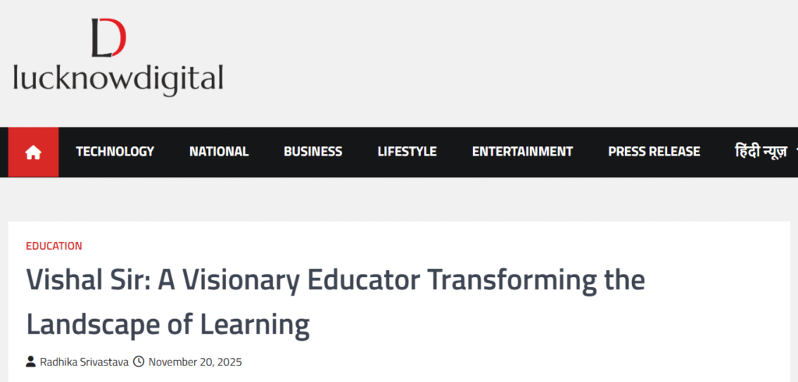Navigate to the Entertainment section
798x382 pixels.
click(x=522, y=152)
